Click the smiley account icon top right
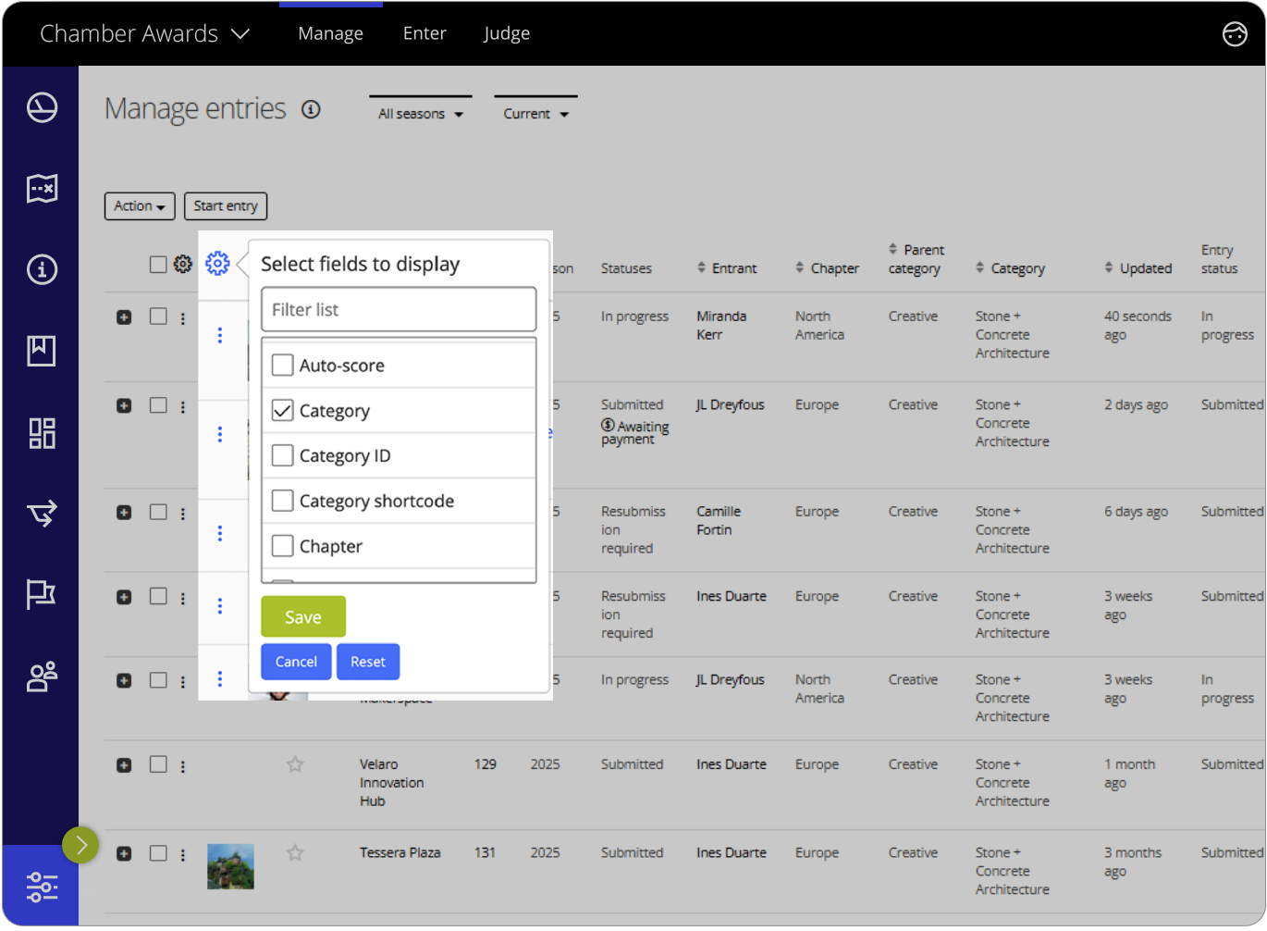 click(x=1235, y=34)
